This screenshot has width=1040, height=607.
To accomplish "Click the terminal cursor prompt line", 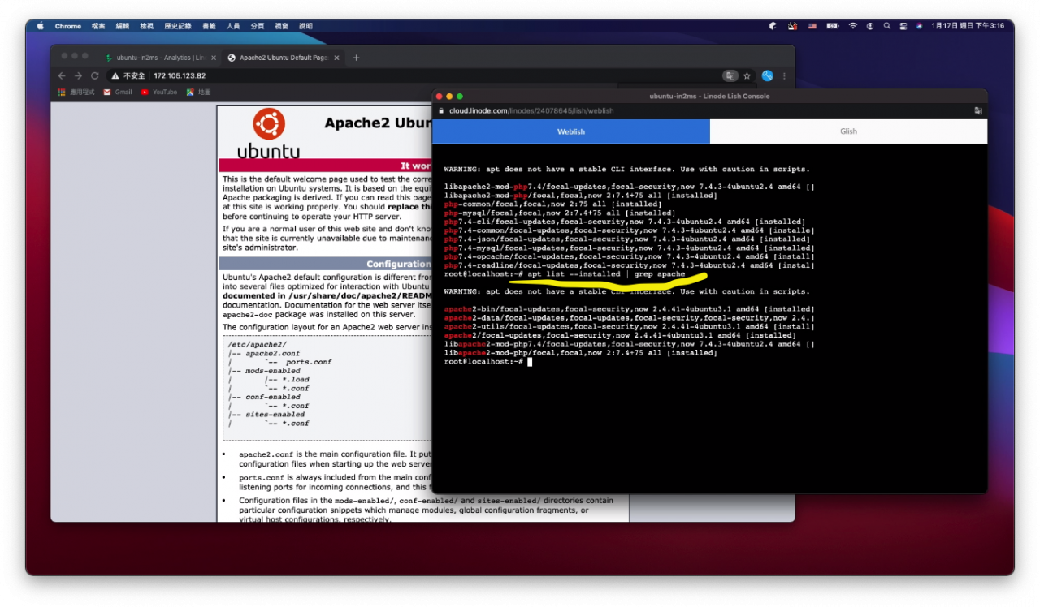I will point(487,361).
